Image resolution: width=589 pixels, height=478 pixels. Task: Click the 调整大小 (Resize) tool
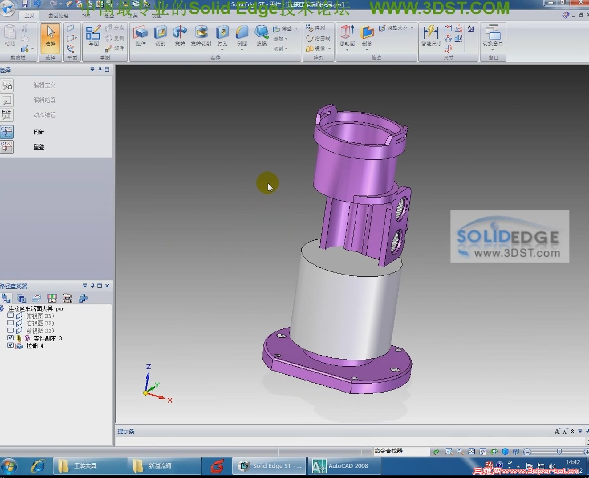[394, 28]
